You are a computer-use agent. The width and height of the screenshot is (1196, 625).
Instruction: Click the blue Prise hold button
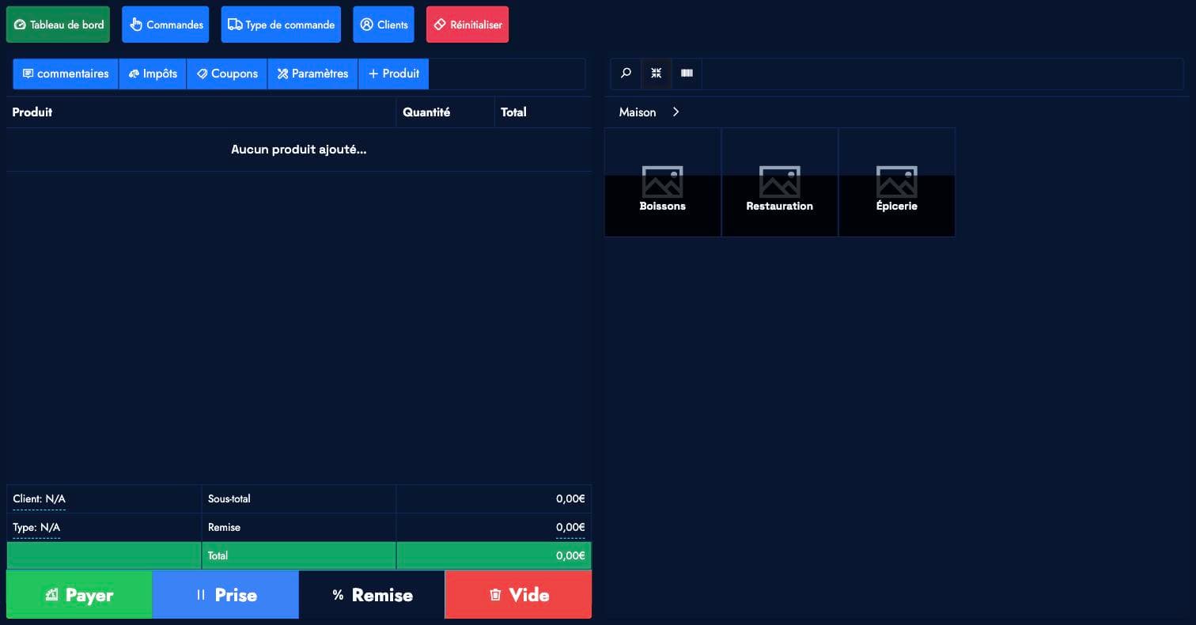tap(225, 595)
